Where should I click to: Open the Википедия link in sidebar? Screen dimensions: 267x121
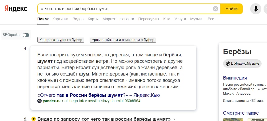(235, 78)
